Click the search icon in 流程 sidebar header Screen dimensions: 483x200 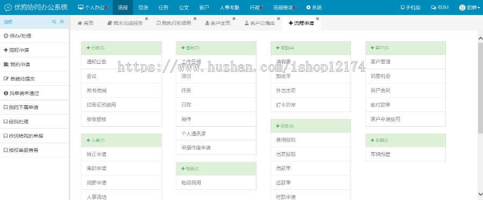(54, 22)
